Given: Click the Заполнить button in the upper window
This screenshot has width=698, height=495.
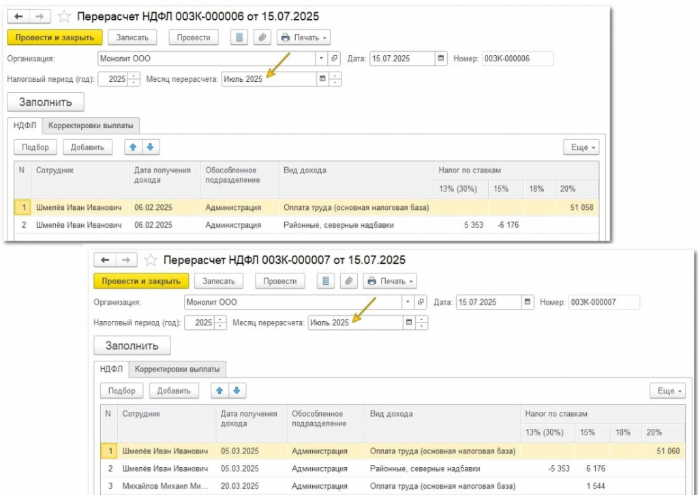Looking at the screenshot, I should point(46,102).
